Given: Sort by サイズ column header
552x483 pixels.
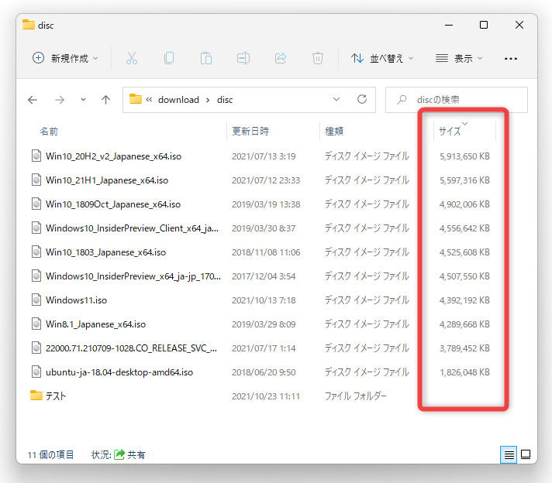Looking at the screenshot, I should click(x=450, y=131).
